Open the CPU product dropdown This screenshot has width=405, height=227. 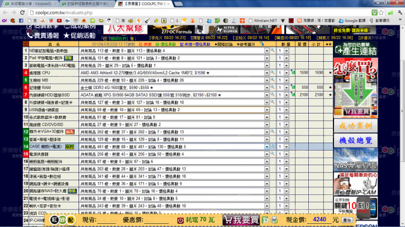click(x=267, y=73)
